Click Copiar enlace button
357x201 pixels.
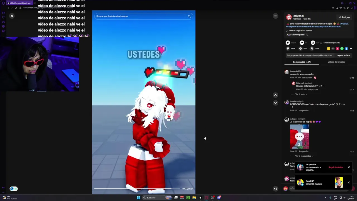point(343,55)
